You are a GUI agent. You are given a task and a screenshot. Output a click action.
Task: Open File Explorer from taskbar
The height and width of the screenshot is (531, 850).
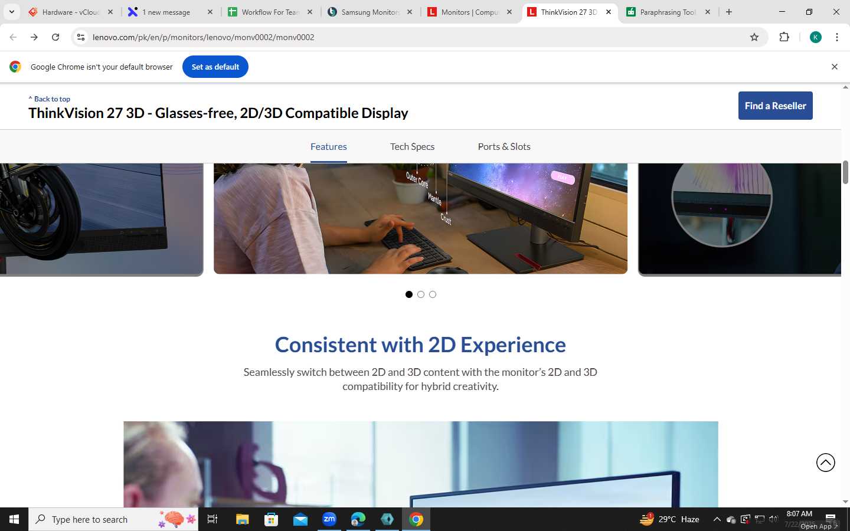242,519
